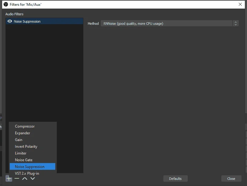247x186 pixels.
Task: Move filter up with up arrow
Action: [24, 179]
